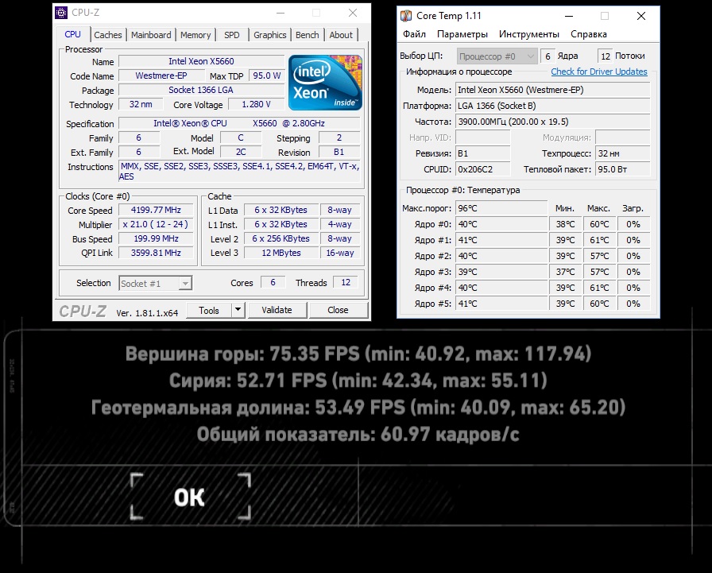Open the Инструменты menu

click(529, 34)
